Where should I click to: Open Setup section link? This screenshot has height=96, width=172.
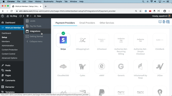[x=4, y=37]
